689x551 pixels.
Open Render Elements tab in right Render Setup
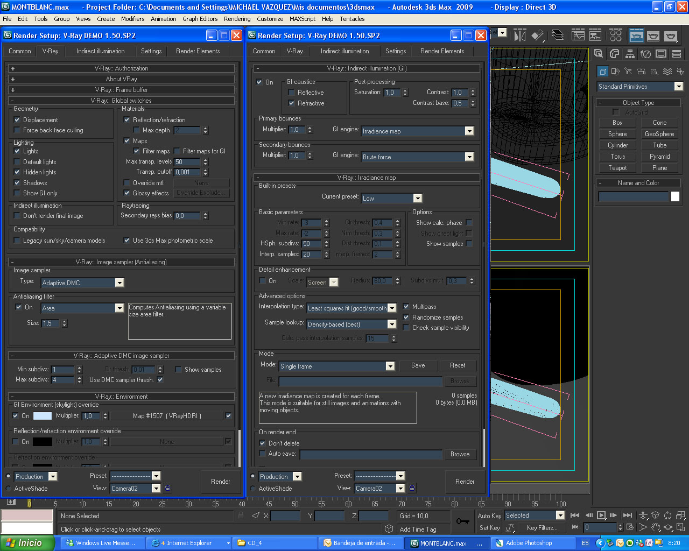(442, 51)
